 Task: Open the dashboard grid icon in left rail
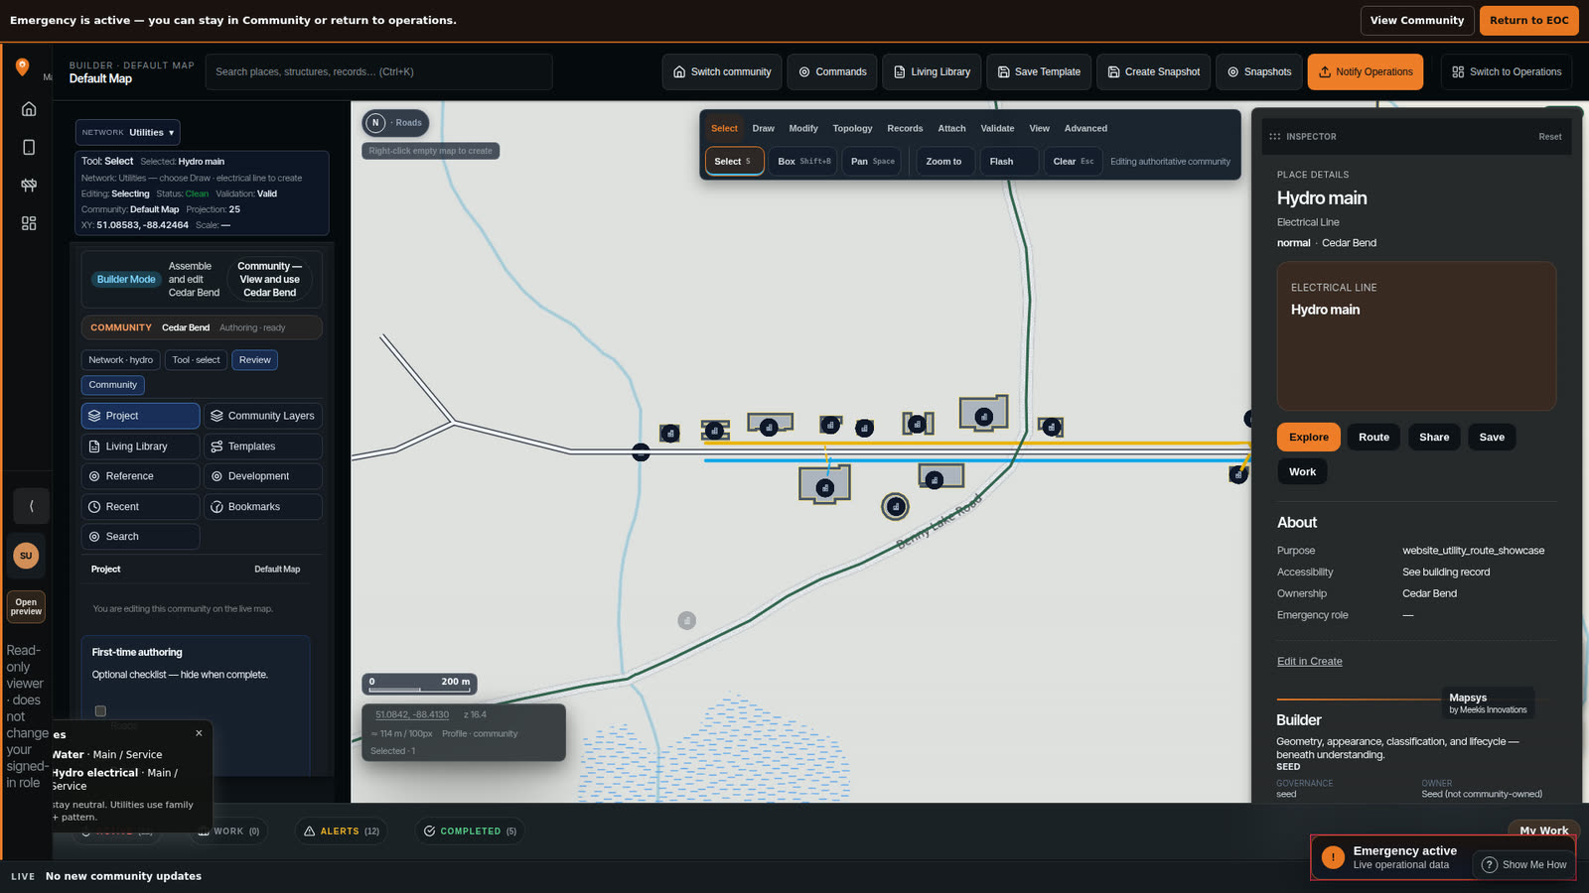[29, 223]
